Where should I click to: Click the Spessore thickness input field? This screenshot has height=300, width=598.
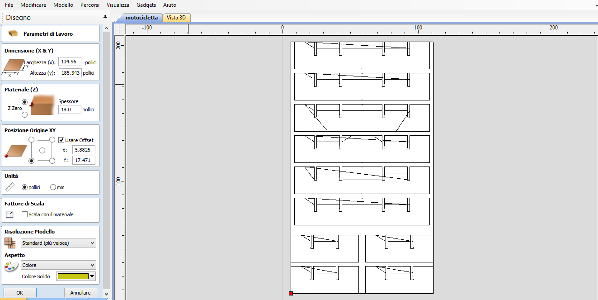[70, 110]
